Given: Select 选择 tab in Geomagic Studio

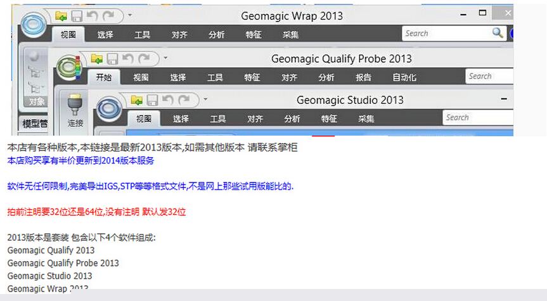Looking at the screenshot, I should pos(181,119).
